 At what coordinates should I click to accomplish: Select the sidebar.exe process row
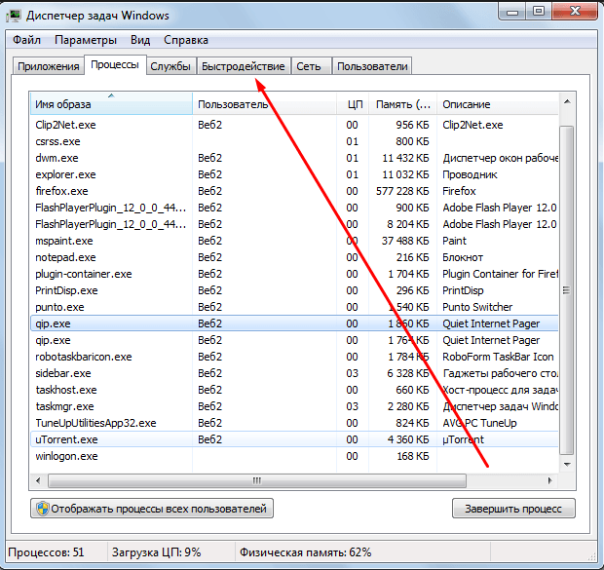(294, 373)
